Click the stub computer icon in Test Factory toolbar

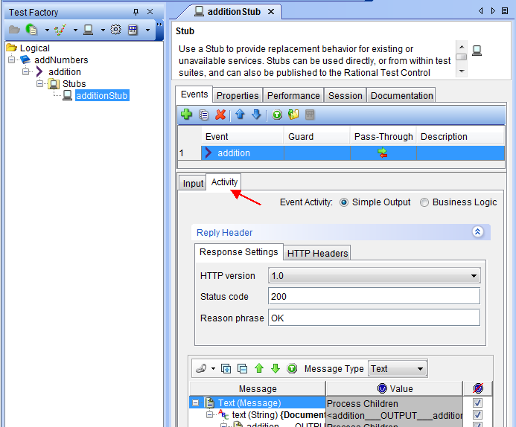(88, 30)
